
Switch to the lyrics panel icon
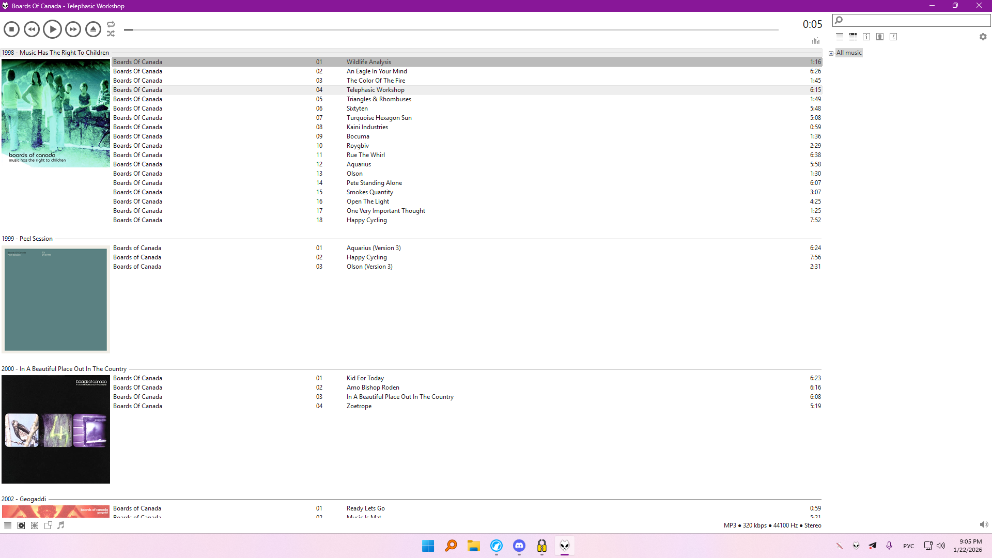[893, 37]
